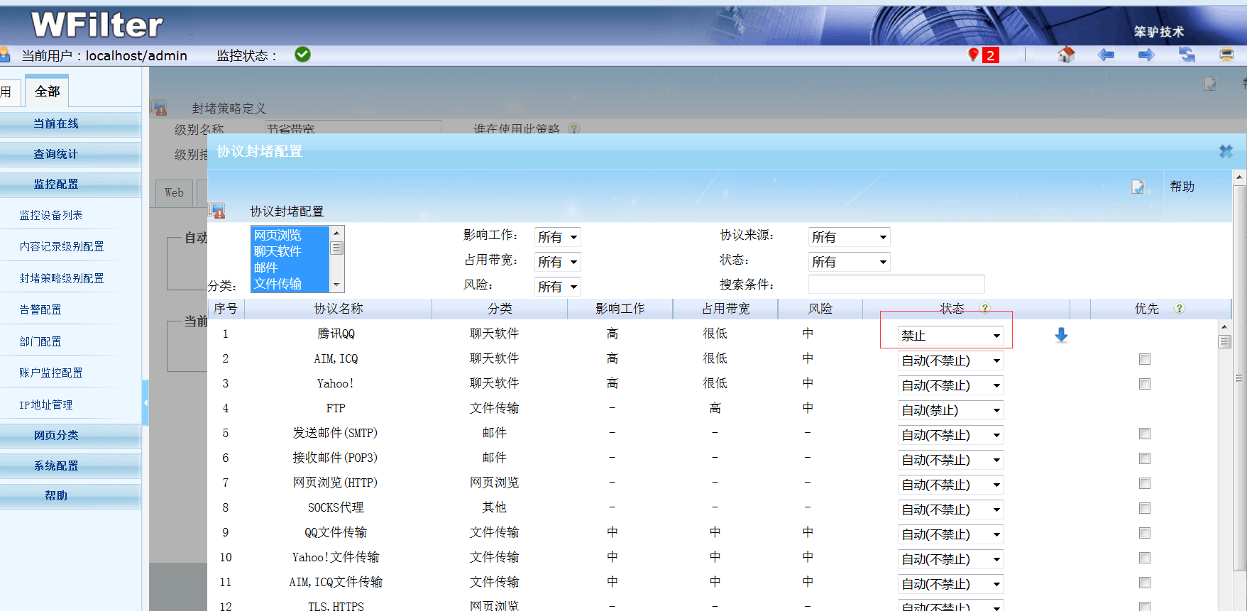The height and width of the screenshot is (611, 1247).
Task: Check the priority box for AIM, ICQ
Action: click(1144, 359)
